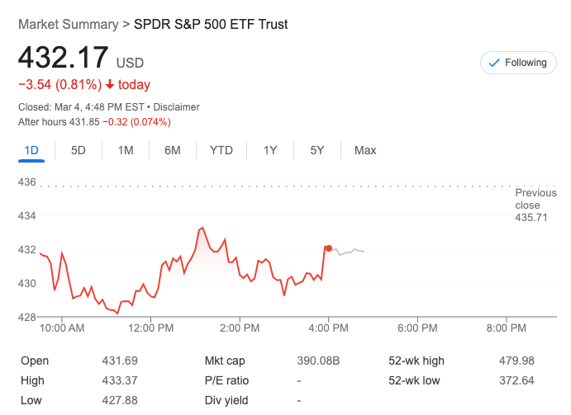
Task: Click the 12:00 PM point on chart axis
Action: (x=152, y=328)
